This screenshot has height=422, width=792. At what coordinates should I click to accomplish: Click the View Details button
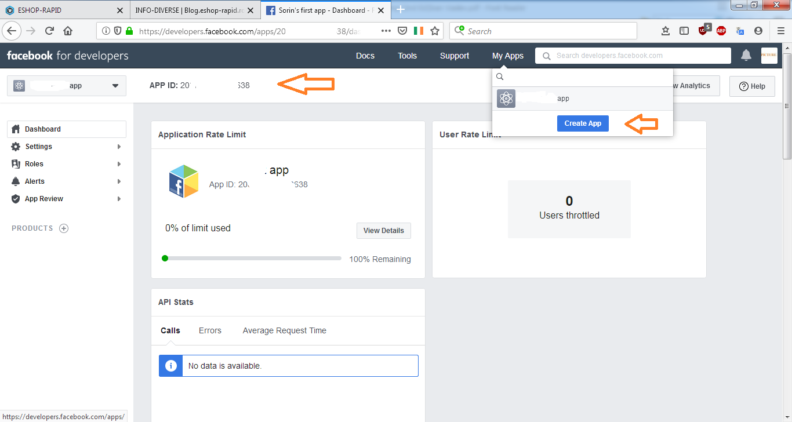(x=384, y=230)
